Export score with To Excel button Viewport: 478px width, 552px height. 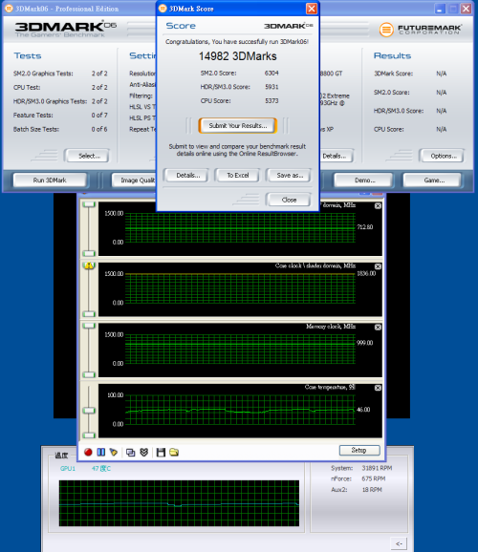(x=238, y=176)
